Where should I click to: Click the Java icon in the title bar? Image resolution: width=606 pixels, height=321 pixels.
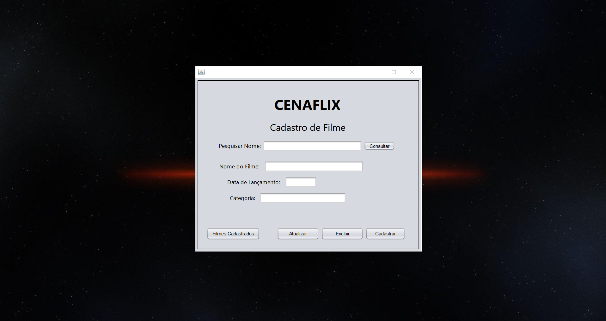pos(201,72)
